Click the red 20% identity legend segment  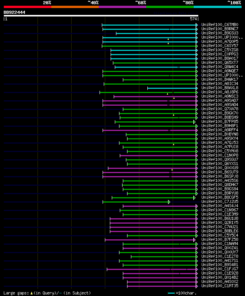pyautogui.click(x=27, y=7)
